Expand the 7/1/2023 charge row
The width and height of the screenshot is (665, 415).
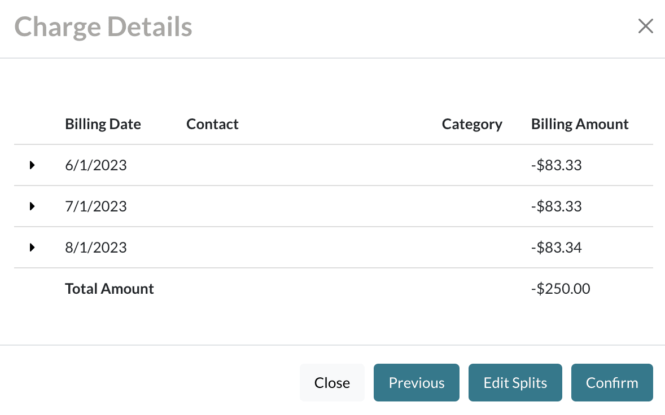pos(32,206)
